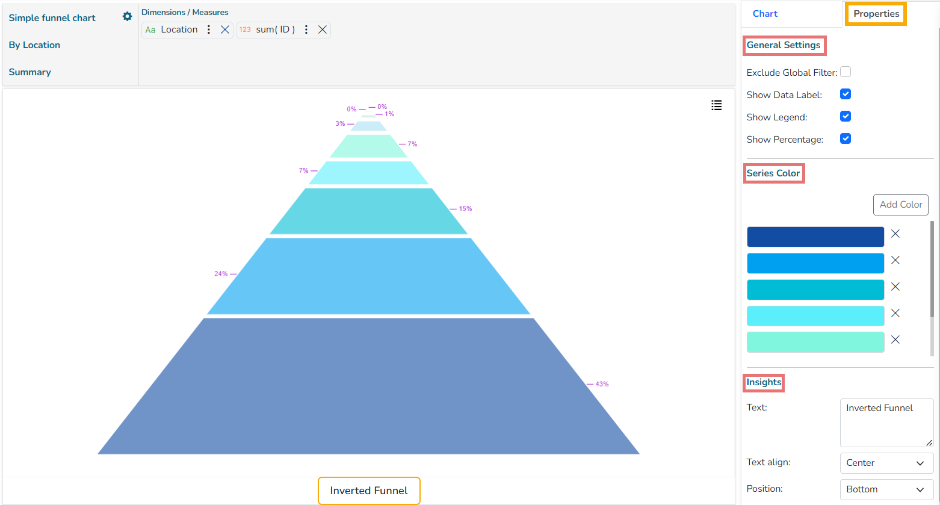The image size is (940, 505).
Task: Toggle the Show Legend checkbox off
Action: (x=846, y=116)
